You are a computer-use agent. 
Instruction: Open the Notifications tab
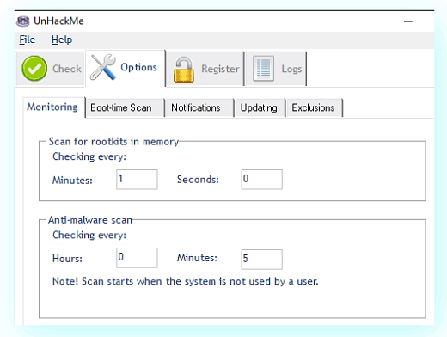199,107
